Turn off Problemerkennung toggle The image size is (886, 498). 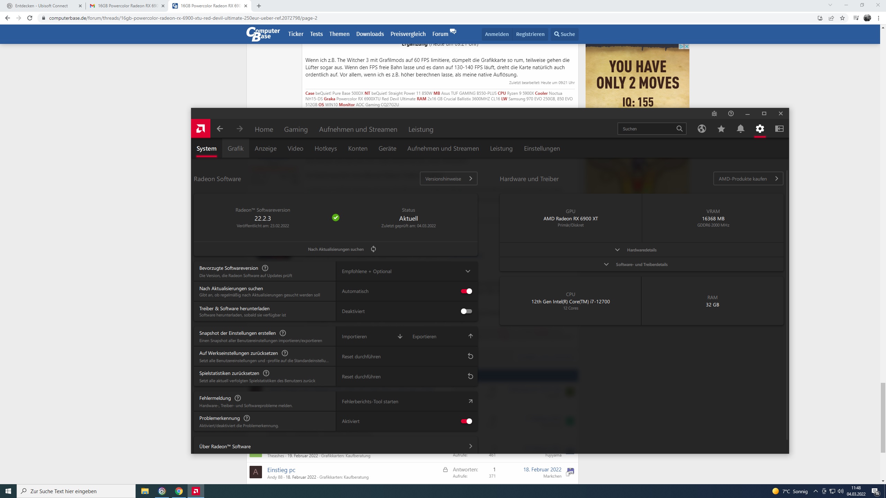pyautogui.click(x=466, y=421)
